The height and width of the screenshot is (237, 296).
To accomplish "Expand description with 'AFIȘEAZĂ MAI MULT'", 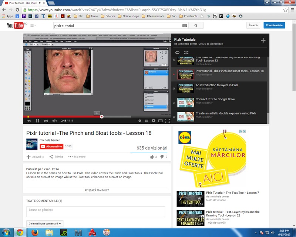I will pos(97,190).
